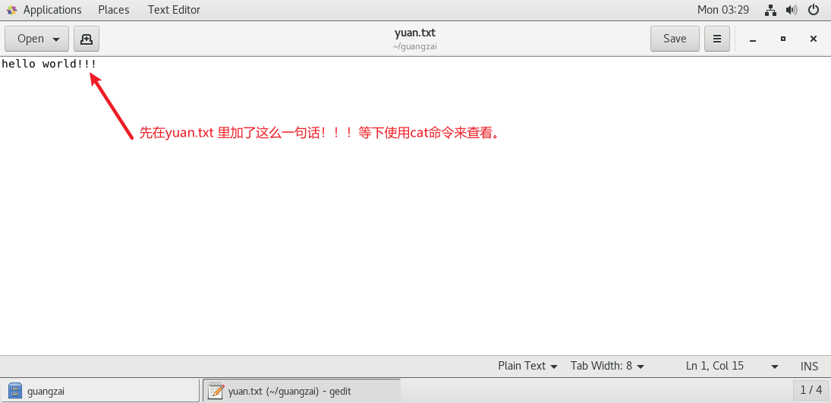Expand the Open recent files dropdown arrow
The height and width of the screenshot is (403, 831).
coord(56,39)
